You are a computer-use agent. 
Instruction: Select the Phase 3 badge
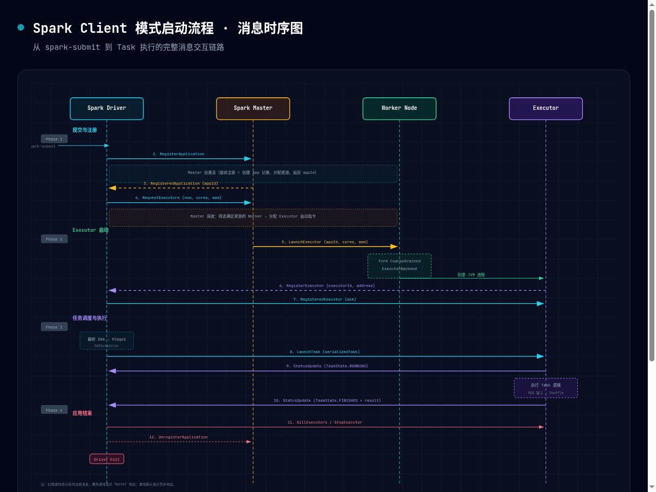coord(54,327)
